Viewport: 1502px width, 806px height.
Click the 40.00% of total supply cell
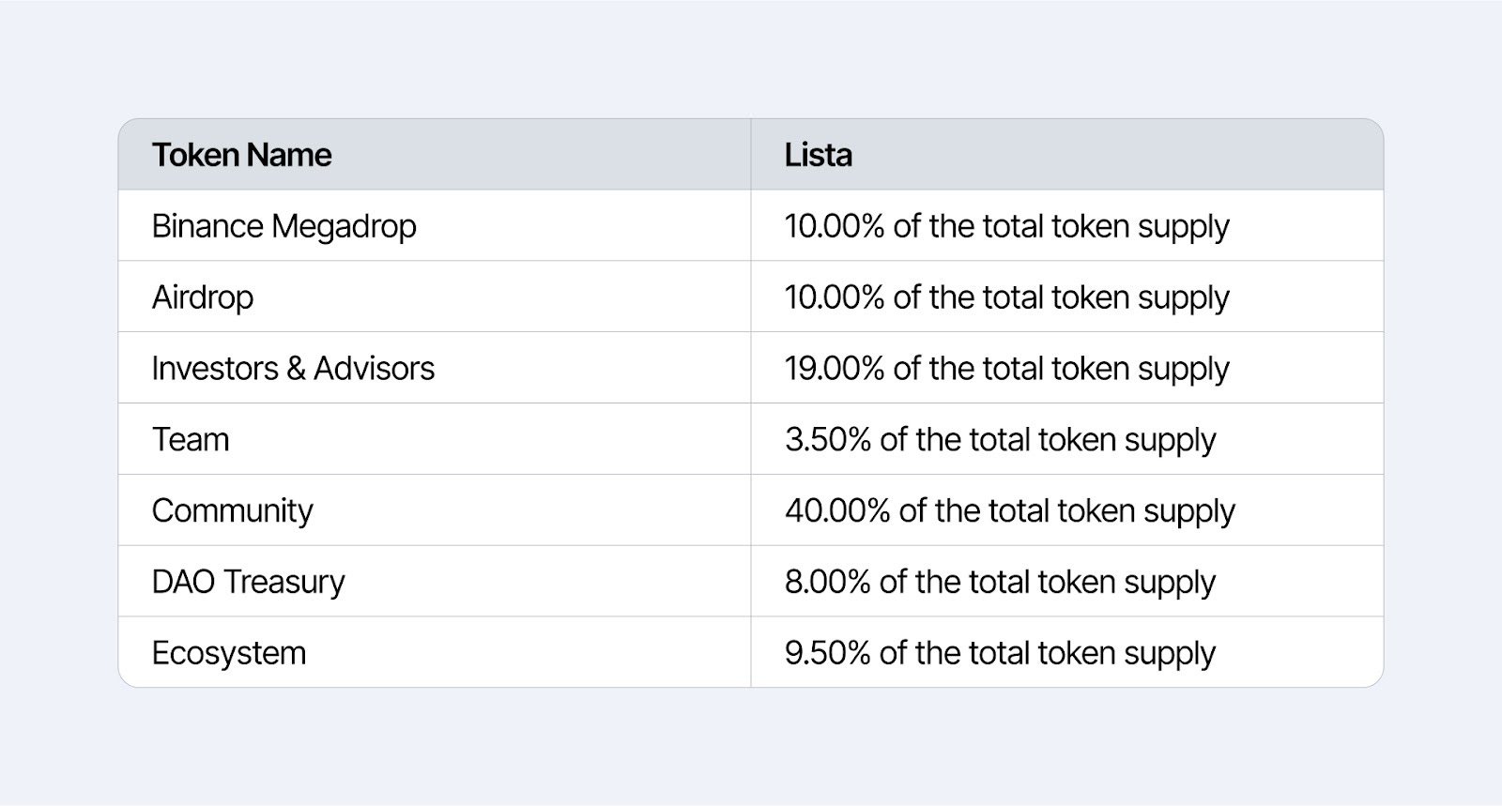point(1010,510)
